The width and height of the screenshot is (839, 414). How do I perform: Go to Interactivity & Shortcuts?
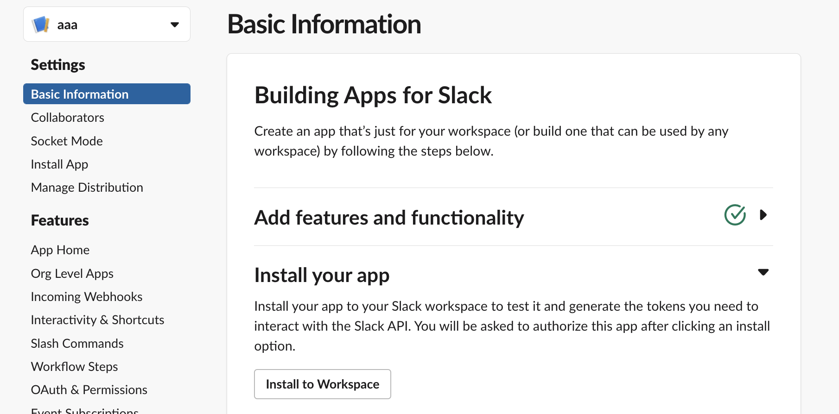point(97,320)
